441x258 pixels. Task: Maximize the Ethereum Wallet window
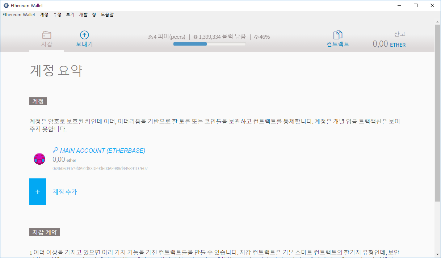(x=416, y=5)
